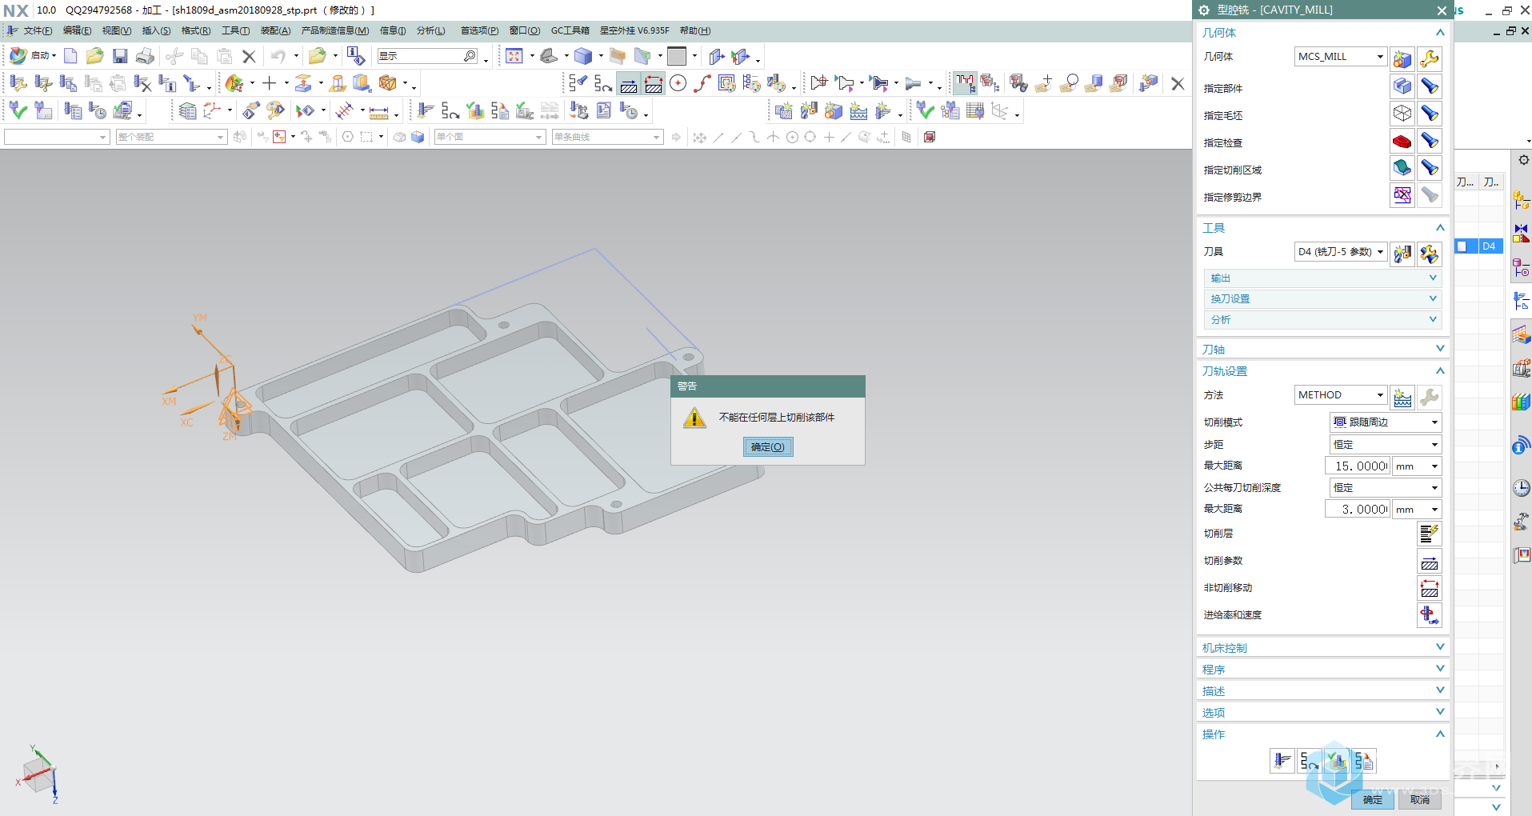Open the 插入(S) menu
This screenshot has width=1532, height=816.
(x=156, y=30)
